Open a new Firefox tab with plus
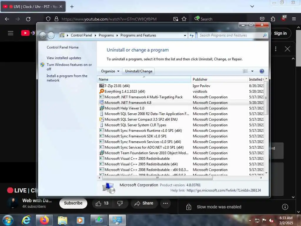The image size is (301, 226). (72, 7)
